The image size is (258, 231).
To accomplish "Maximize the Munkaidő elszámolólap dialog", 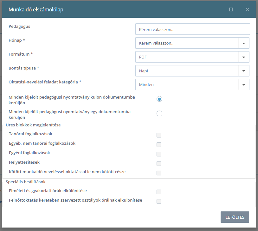I will click(231, 9).
